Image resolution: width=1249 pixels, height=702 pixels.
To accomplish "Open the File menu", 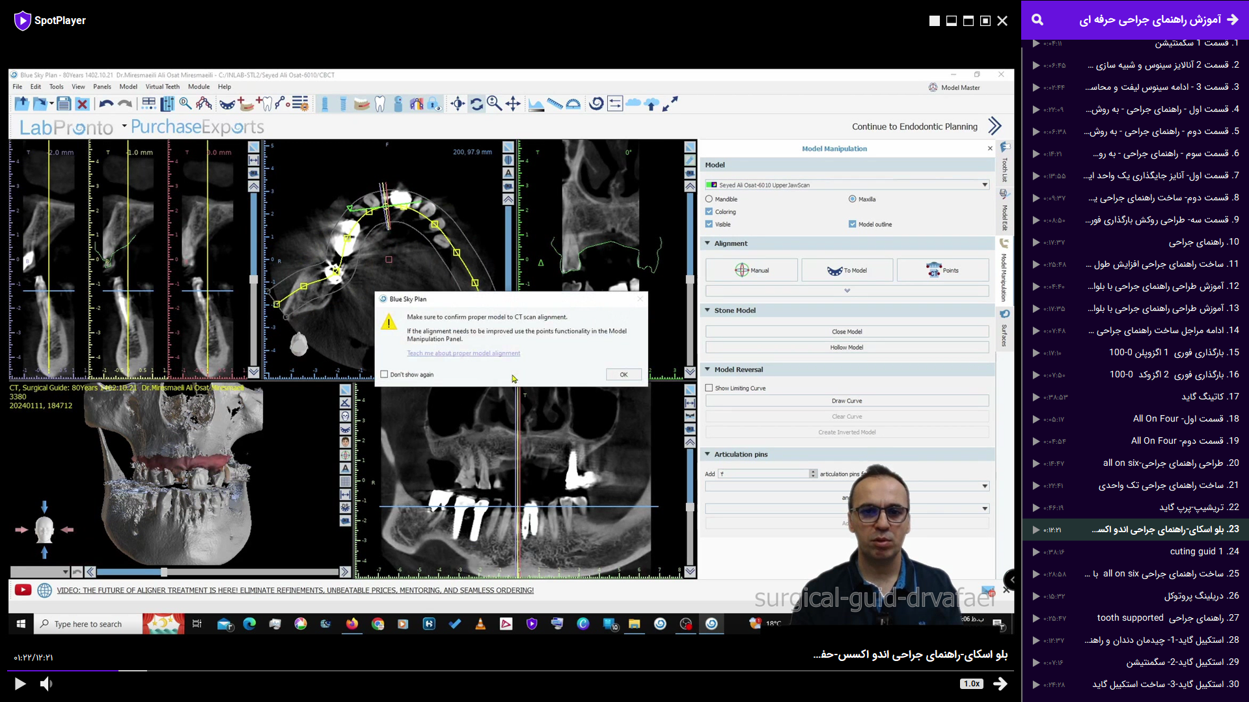I will click(18, 87).
